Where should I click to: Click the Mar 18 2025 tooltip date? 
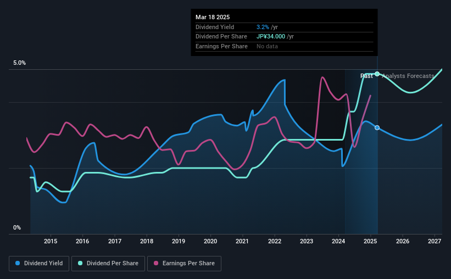click(x=213, y=17)
